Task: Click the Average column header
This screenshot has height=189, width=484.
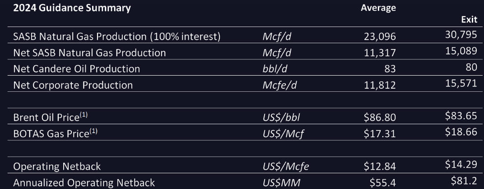Action: [x=378, y=8]
